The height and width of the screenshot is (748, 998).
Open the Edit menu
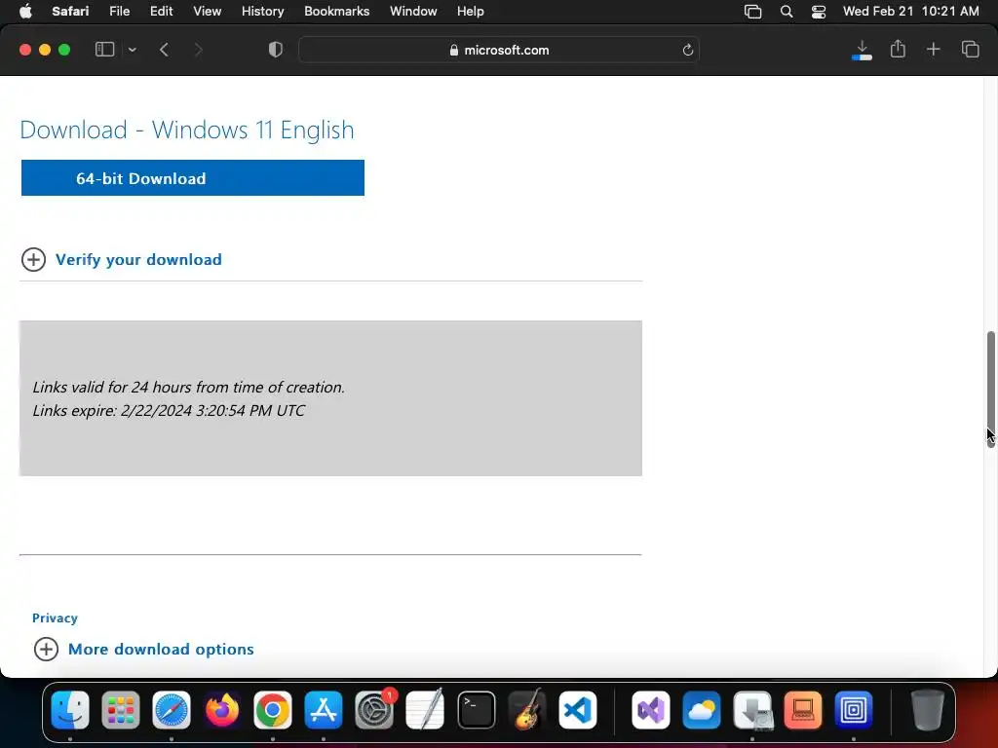click(x=161, y=12)
